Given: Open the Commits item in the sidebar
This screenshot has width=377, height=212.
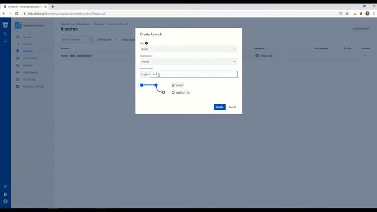Looking at the screenshot, I should pos(28,44).
